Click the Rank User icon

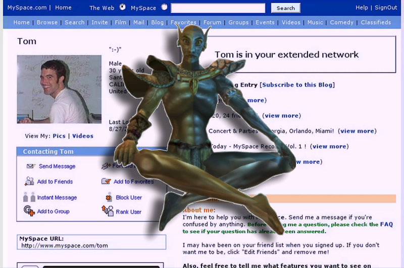(x=108, y=211)
